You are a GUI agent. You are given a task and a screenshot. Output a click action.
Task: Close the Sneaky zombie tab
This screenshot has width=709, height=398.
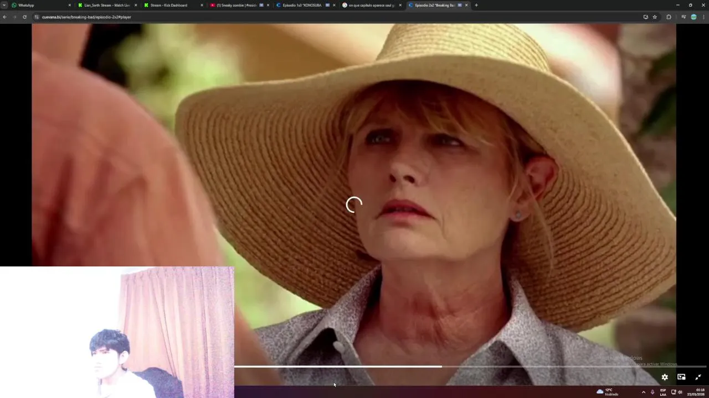tap(268, 5)
